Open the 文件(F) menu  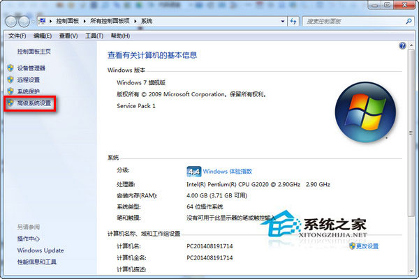[x=17, y=36]
